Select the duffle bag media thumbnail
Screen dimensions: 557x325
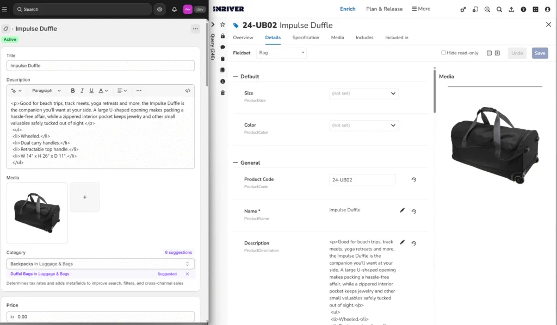(x=36, y=212)
